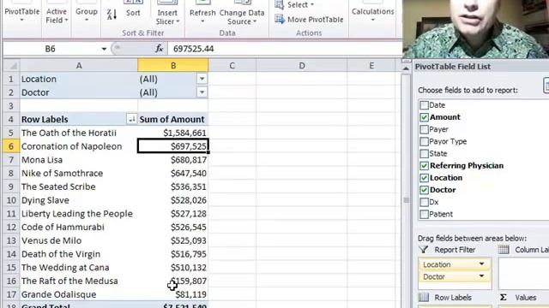Click the select-all corner of the sheet

(11, 66)
